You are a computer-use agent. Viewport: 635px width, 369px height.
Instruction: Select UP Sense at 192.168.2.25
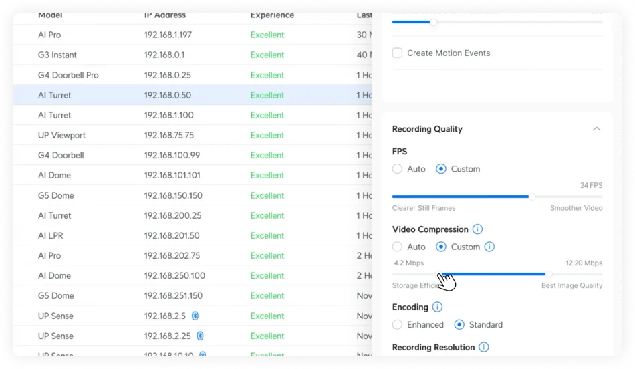pyautogui.click(x=193, y=336)
